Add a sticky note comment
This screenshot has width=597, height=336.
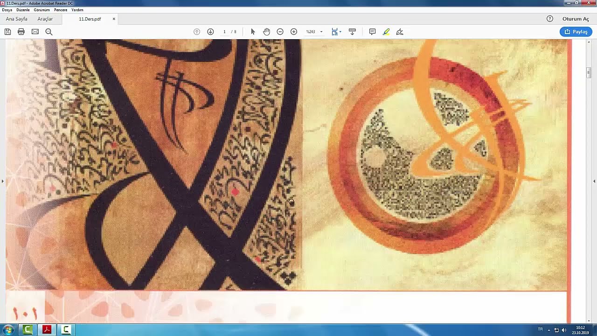coord(372,32)
